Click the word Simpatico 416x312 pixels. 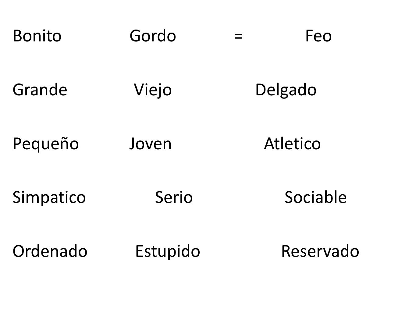pos(49,198)
